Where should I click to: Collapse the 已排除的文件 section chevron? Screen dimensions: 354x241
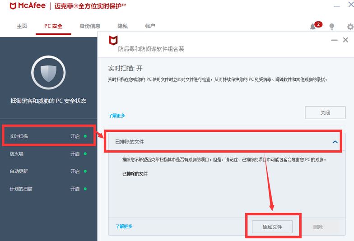click(335, 142)
